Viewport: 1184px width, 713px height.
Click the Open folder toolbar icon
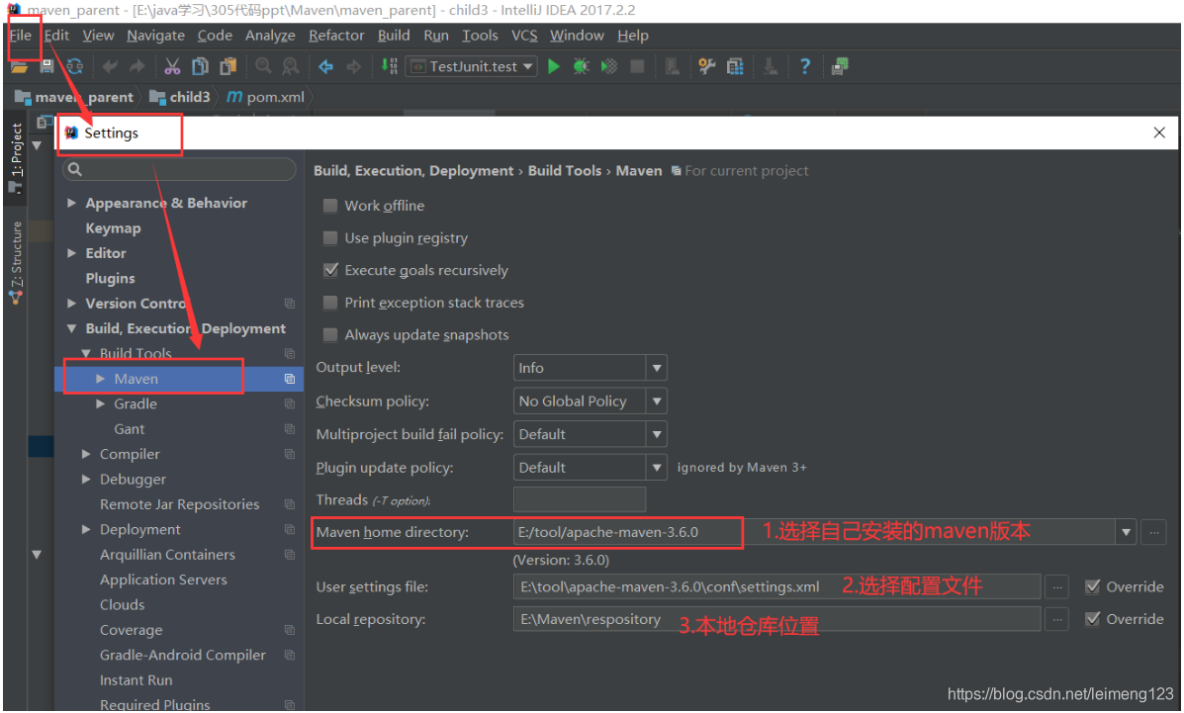(x=19, y=66)
